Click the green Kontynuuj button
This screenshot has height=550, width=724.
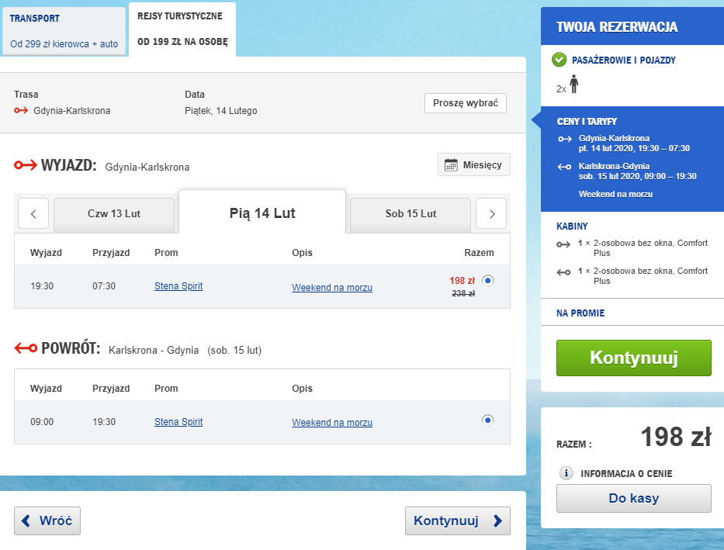coord(633,358)
